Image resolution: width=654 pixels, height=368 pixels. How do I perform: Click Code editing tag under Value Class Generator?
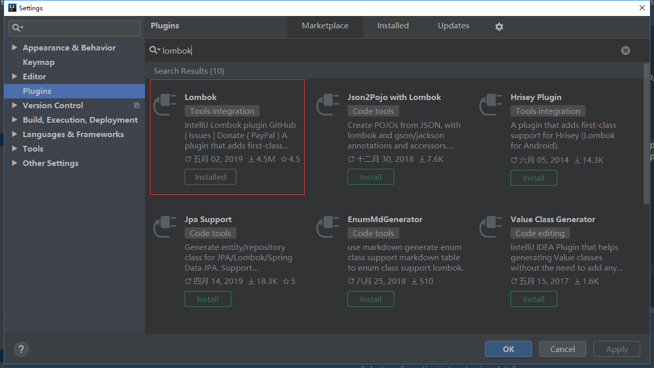point(541,233)
